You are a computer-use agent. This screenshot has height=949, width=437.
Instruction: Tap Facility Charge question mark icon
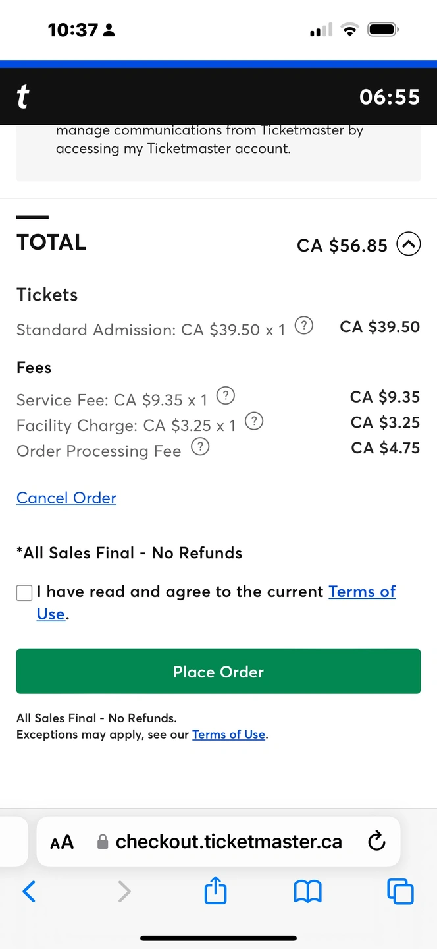(254, 421)
